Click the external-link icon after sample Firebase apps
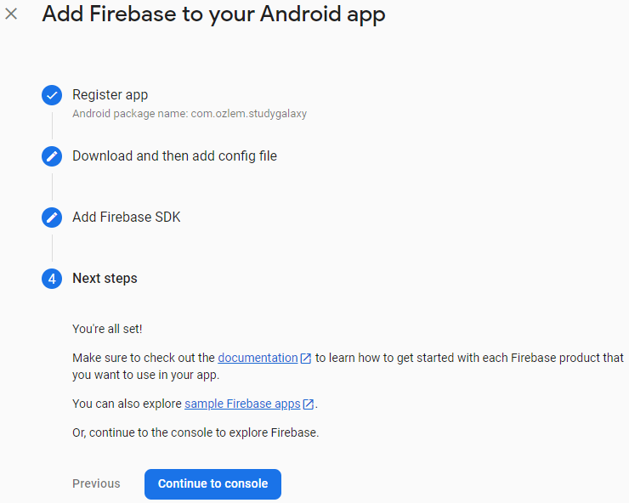Image resolution: width=629 pixels, height=503 pixels. [308, 404]
